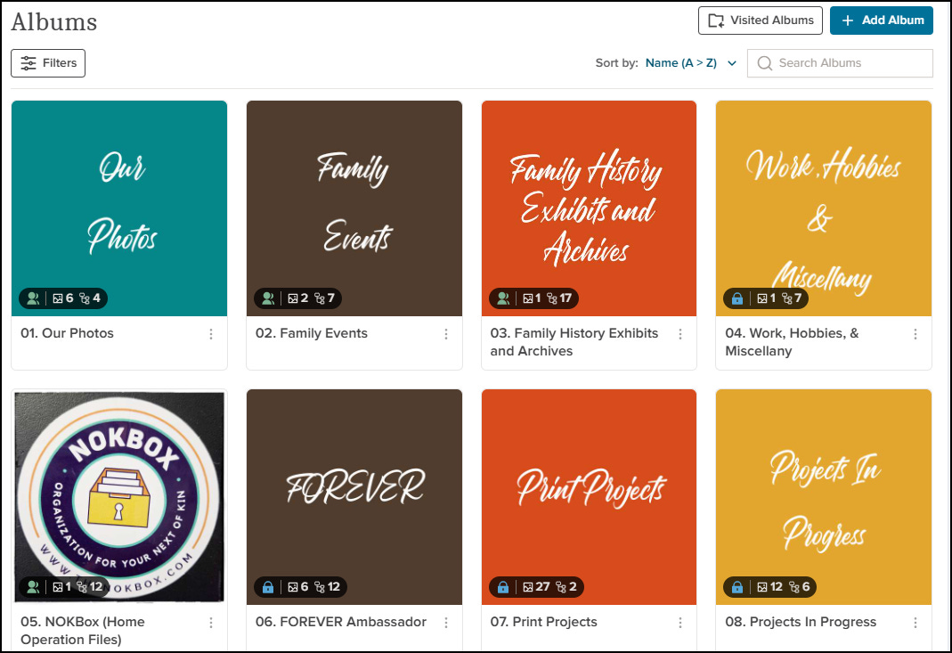Open the NOKBox album thumbnail

click(x=119, y=497)
